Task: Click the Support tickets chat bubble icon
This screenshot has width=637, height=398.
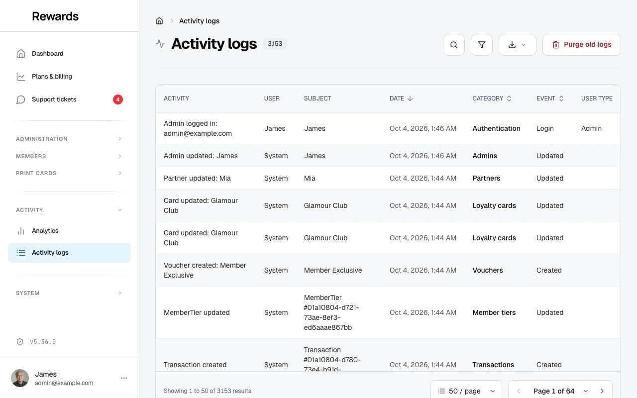Action: tap(21, 99)
